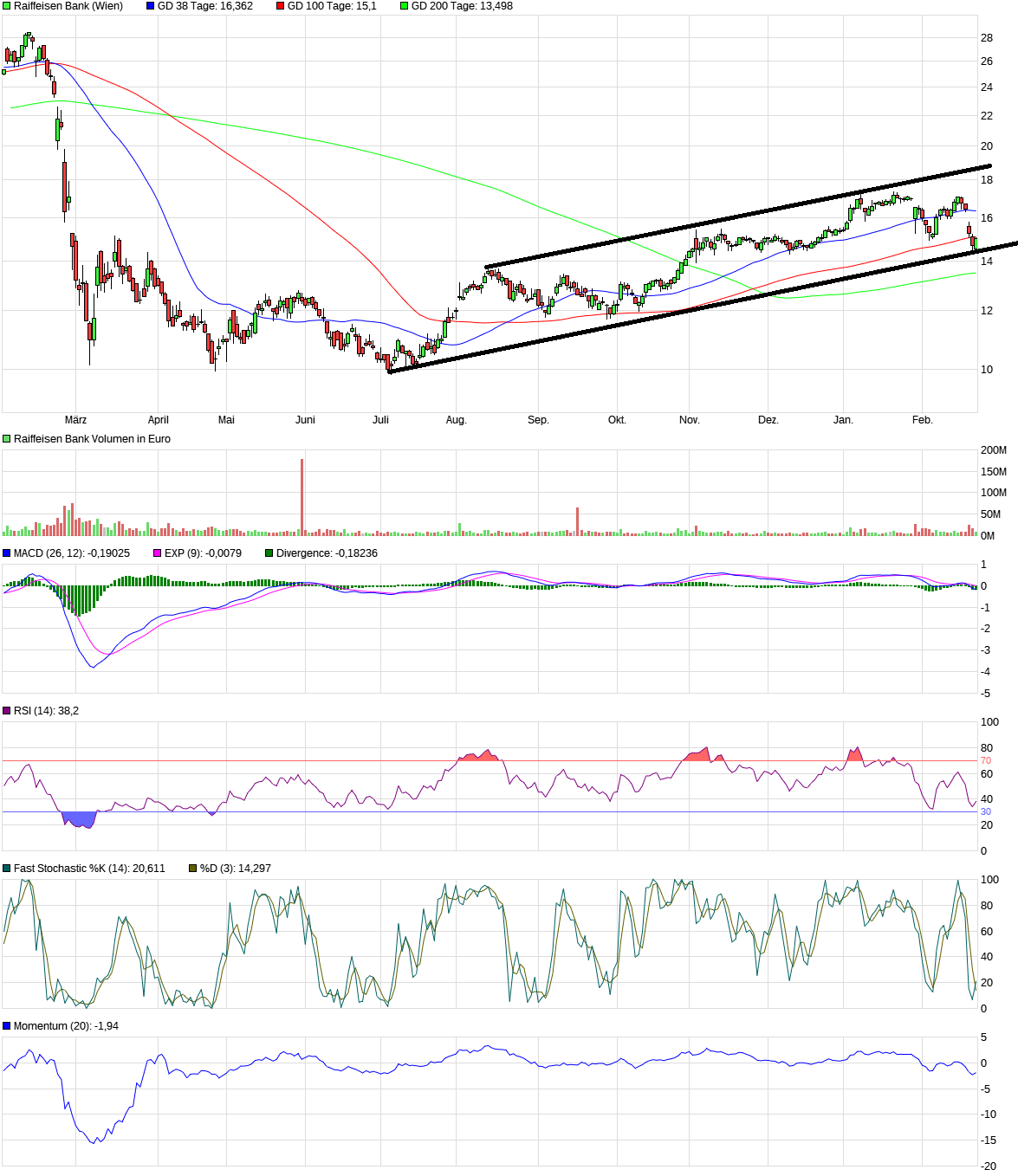The height and width of the screenshot is (1176, 1018).
Task: Toggle the blue Momentum (20) indicator square
Action: 6,1024
